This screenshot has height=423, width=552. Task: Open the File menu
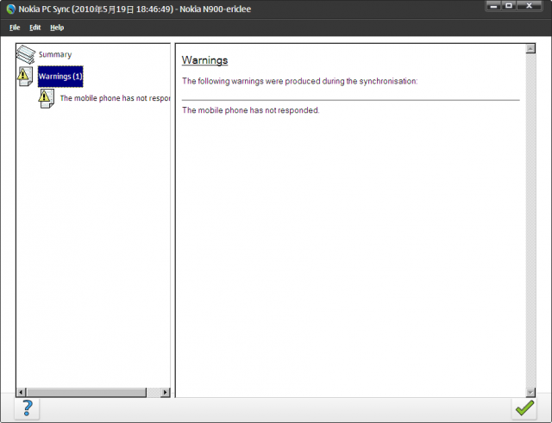pyautogui.click(x=15, y=28)
